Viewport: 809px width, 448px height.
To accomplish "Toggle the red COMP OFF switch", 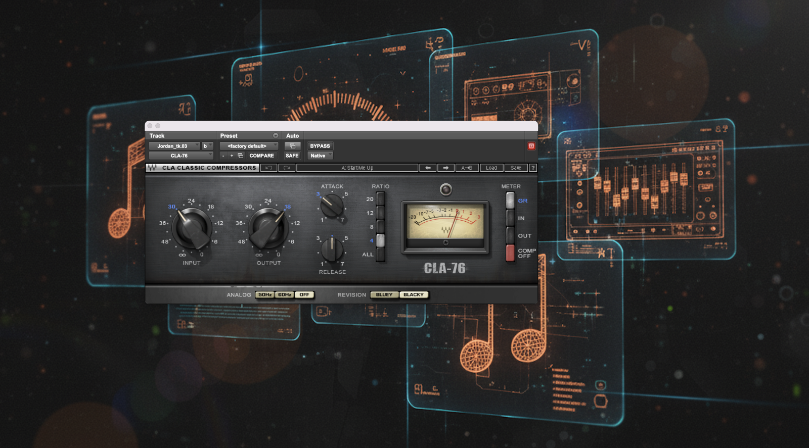I will (x=511, y=253).
